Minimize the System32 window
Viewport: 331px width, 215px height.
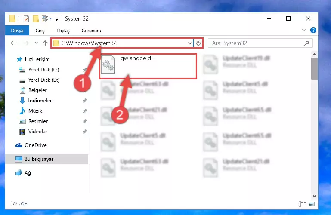click(x=269, y=19)
